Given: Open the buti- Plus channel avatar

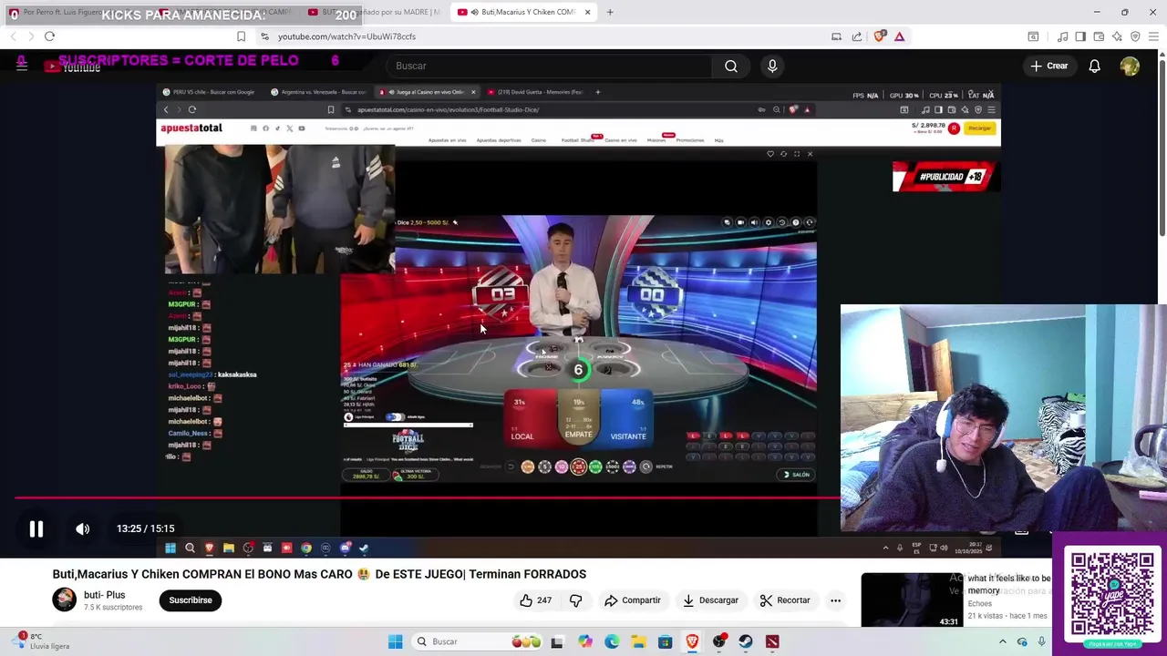Looking at the screenshot, I should [x=64, y=600].
